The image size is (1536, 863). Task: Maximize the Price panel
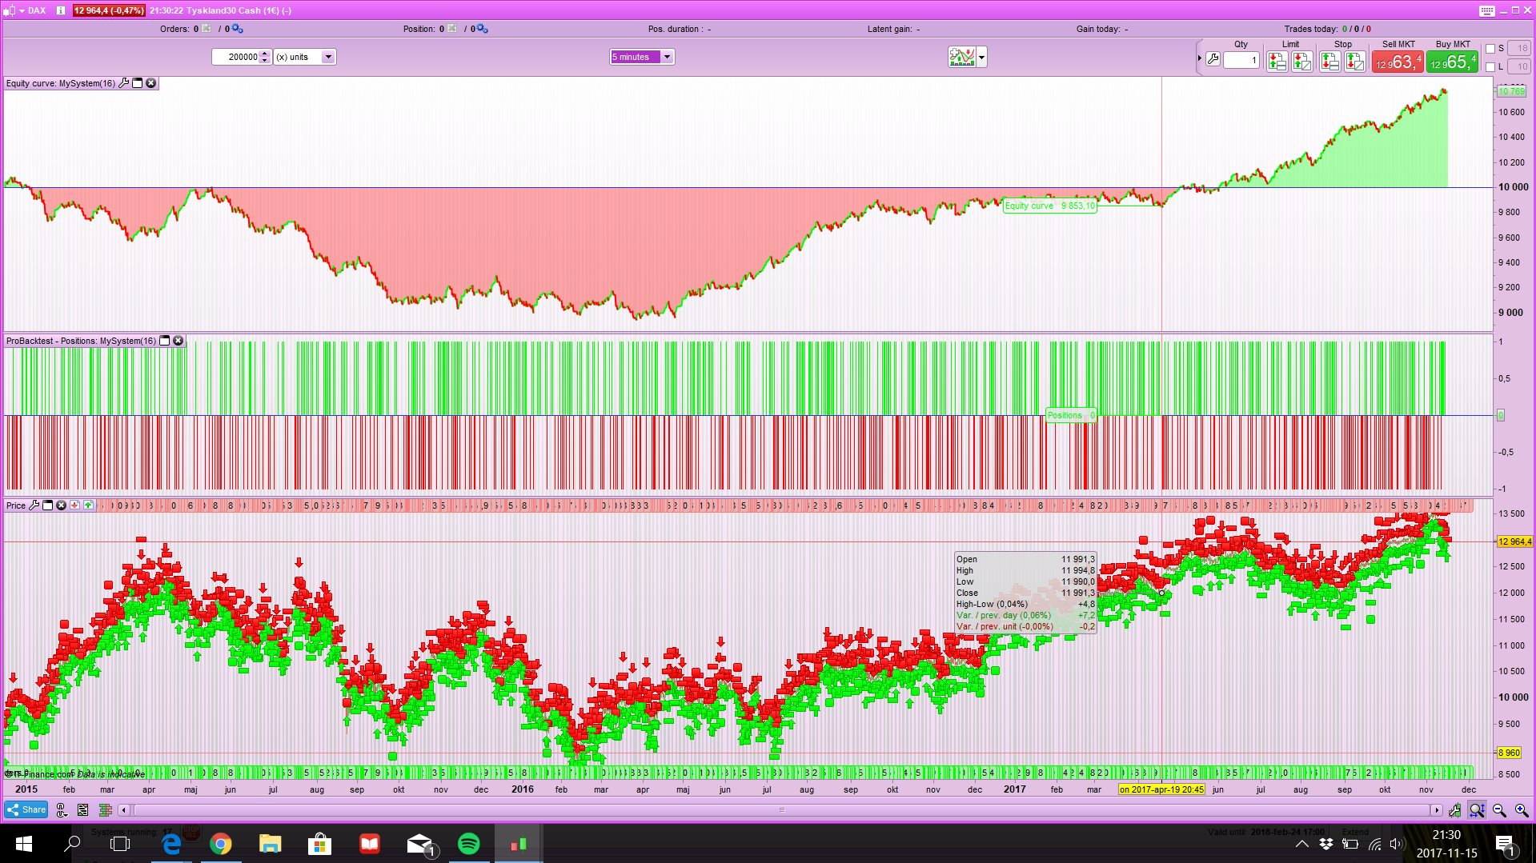[x=48, y=505]
